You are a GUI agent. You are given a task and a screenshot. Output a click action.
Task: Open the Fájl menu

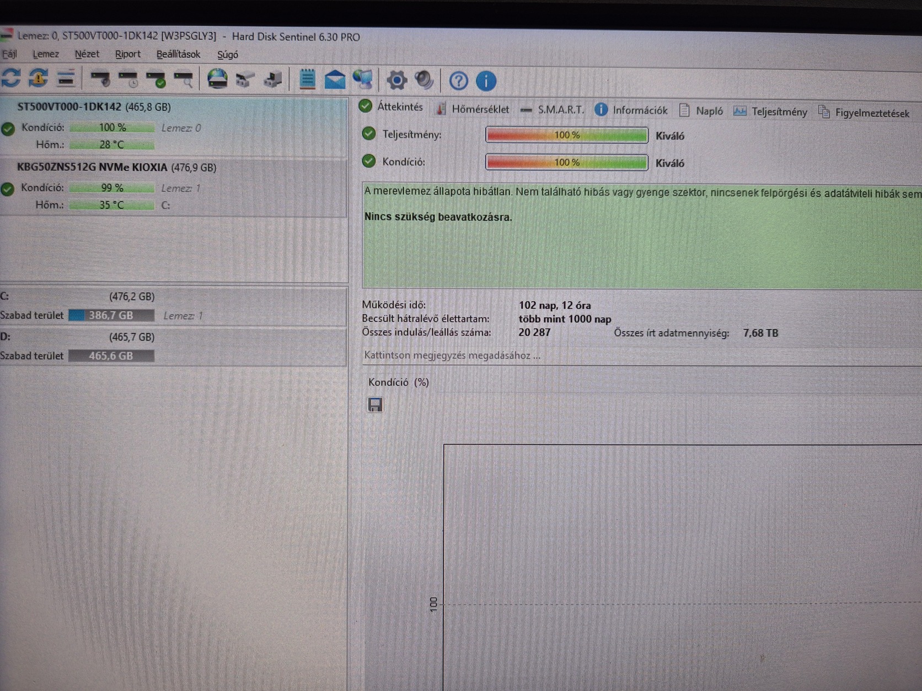coord(9,53)
